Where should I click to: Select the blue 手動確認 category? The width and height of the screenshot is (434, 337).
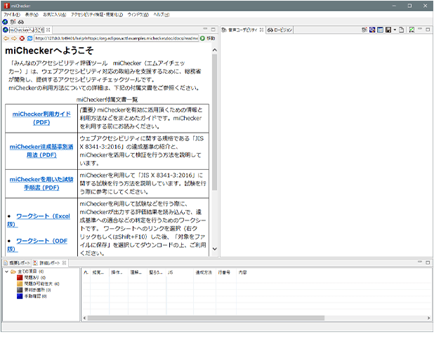[x=32, y=296]
